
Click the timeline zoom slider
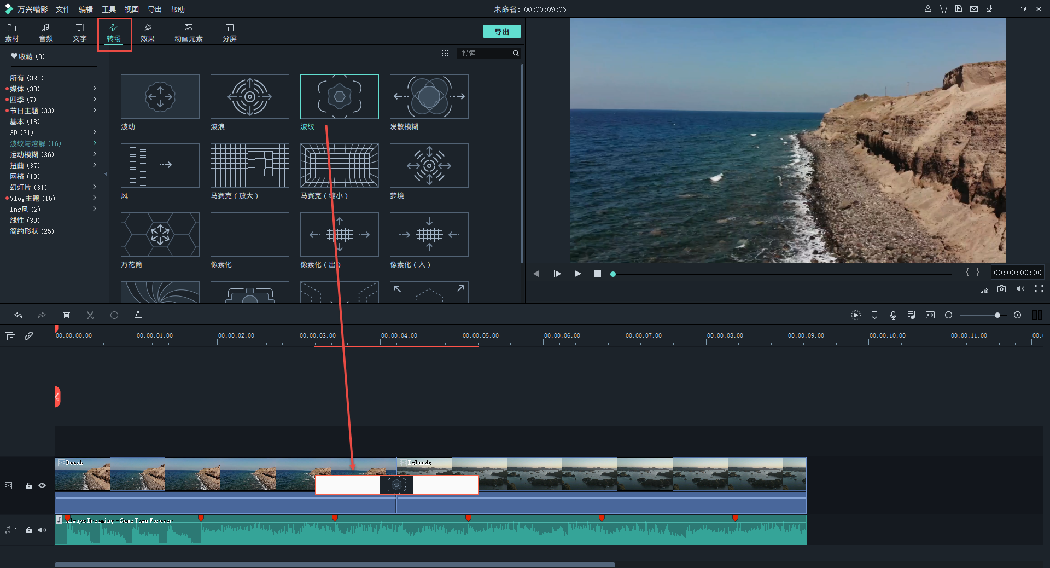[x=983, y=315]
